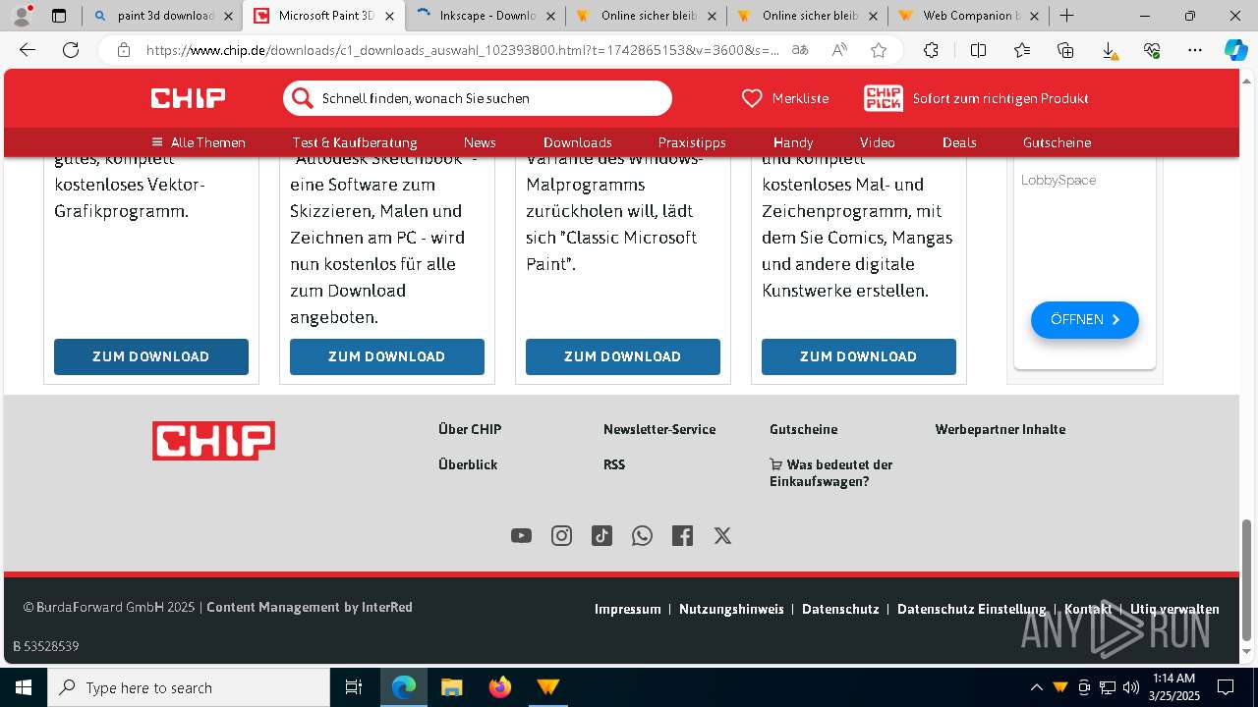
Task: View site information lock icon
Action: click(x=124, y=50)
